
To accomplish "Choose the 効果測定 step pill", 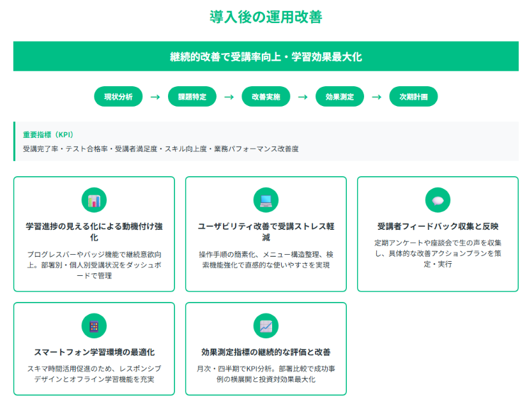I will pyautogui.click(x=340, y=97).
